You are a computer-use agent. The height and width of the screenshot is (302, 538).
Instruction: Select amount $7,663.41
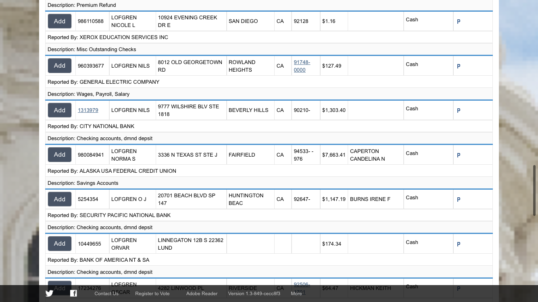tap(334, 155)
